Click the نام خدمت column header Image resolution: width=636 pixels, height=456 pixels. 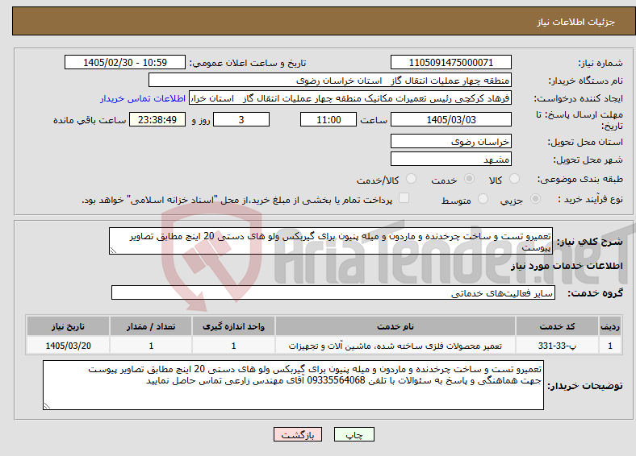(395, 326)
